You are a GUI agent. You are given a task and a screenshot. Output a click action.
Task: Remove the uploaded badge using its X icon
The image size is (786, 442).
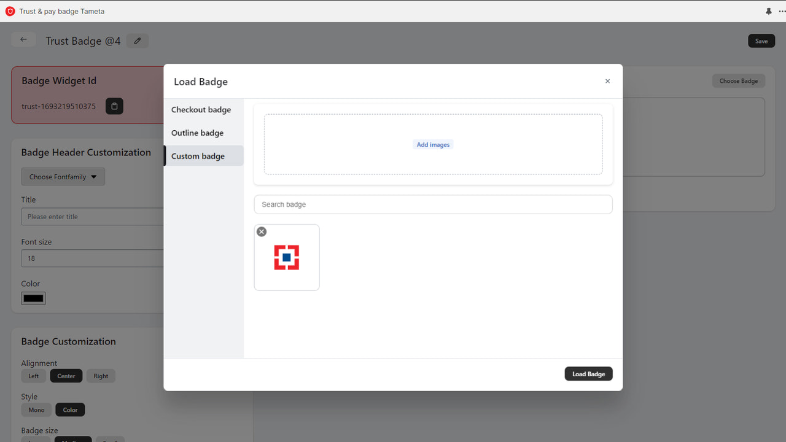[x=262, y=231]
